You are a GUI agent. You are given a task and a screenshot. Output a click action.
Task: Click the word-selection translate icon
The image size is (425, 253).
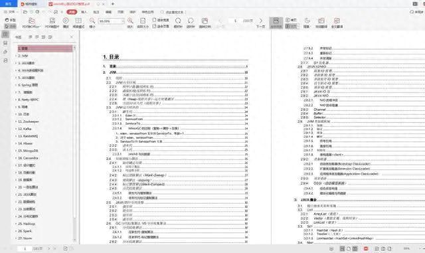click(x=321, y=21)
